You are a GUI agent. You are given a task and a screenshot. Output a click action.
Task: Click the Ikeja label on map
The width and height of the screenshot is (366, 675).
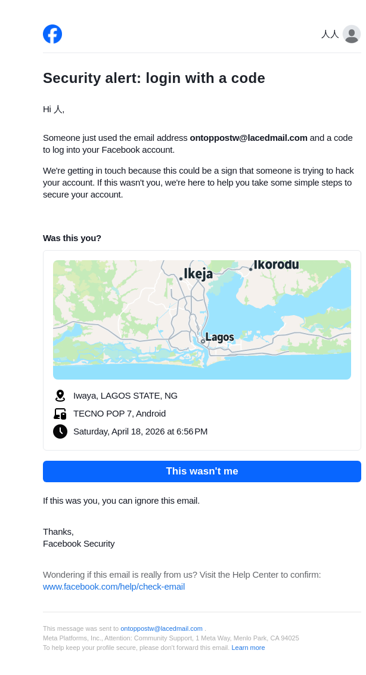198,274
